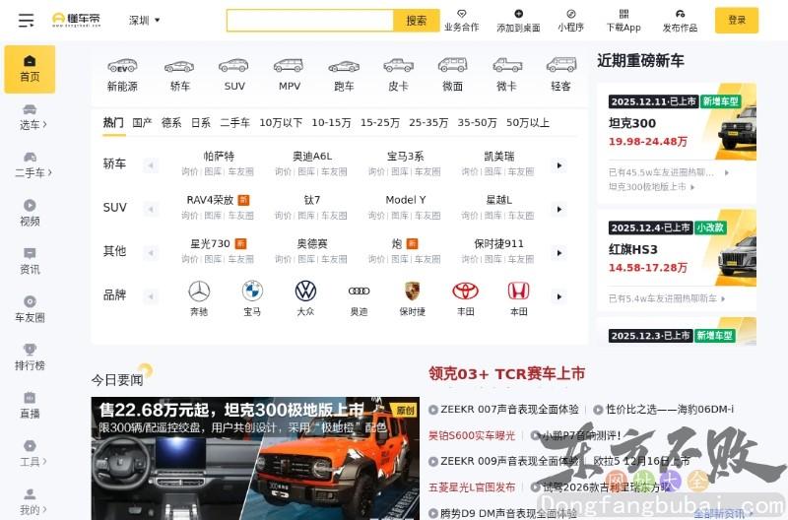
Task: Switch to the 10万以下 price tab
Action: [x=281, y=122]
